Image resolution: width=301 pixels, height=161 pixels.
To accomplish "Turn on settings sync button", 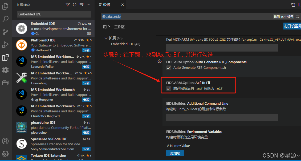I will (292, 26).
